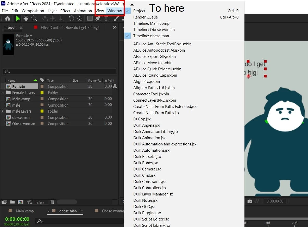This screenshot has width=308, height=227.
Task: Switch to the Obese woman timeline tab
Action: pyautogui.click(x=112, y=211)
